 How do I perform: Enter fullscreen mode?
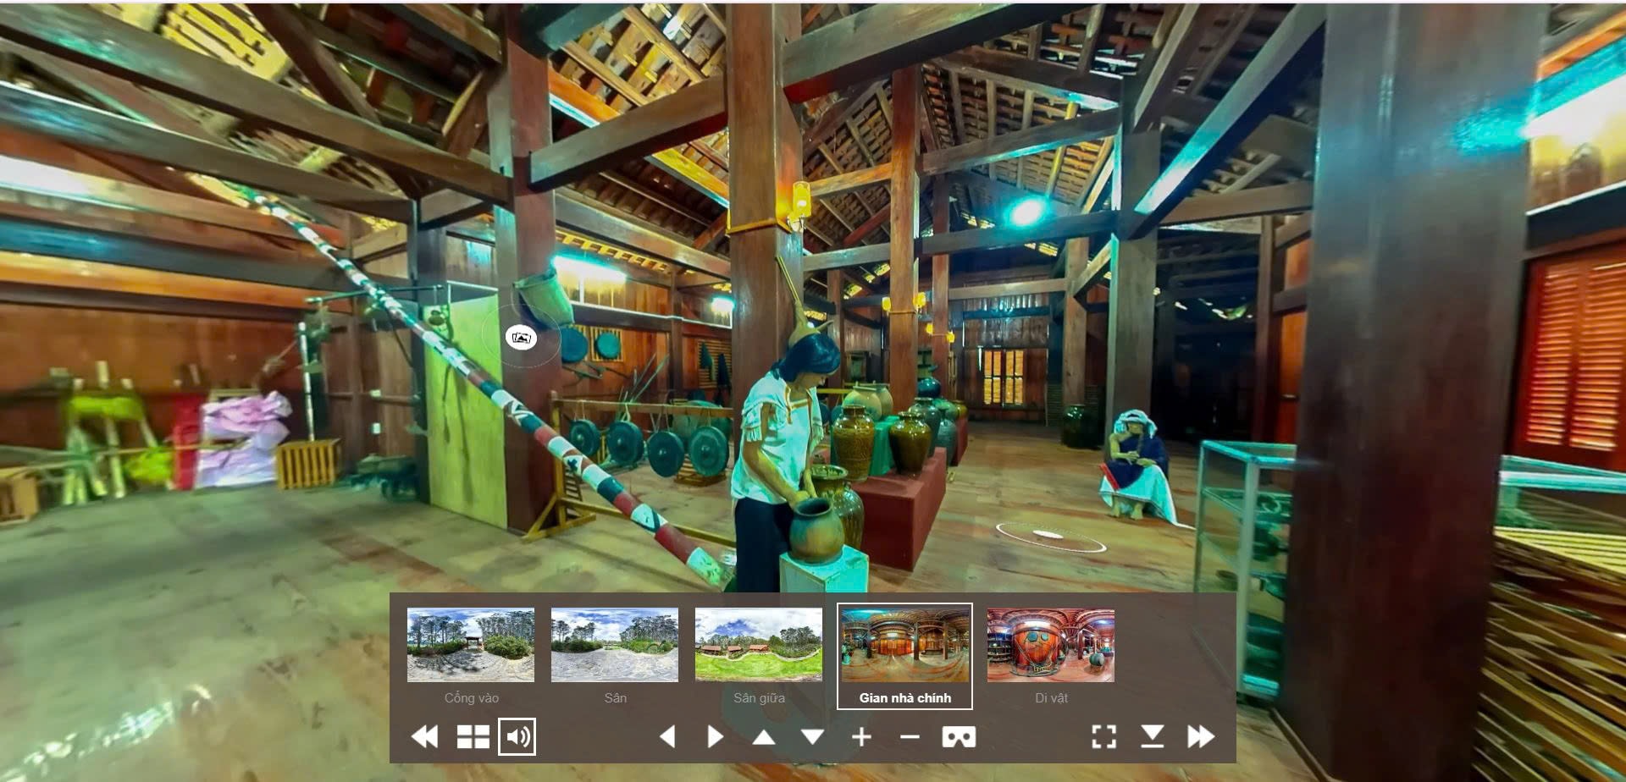[x=1103, y=736]
